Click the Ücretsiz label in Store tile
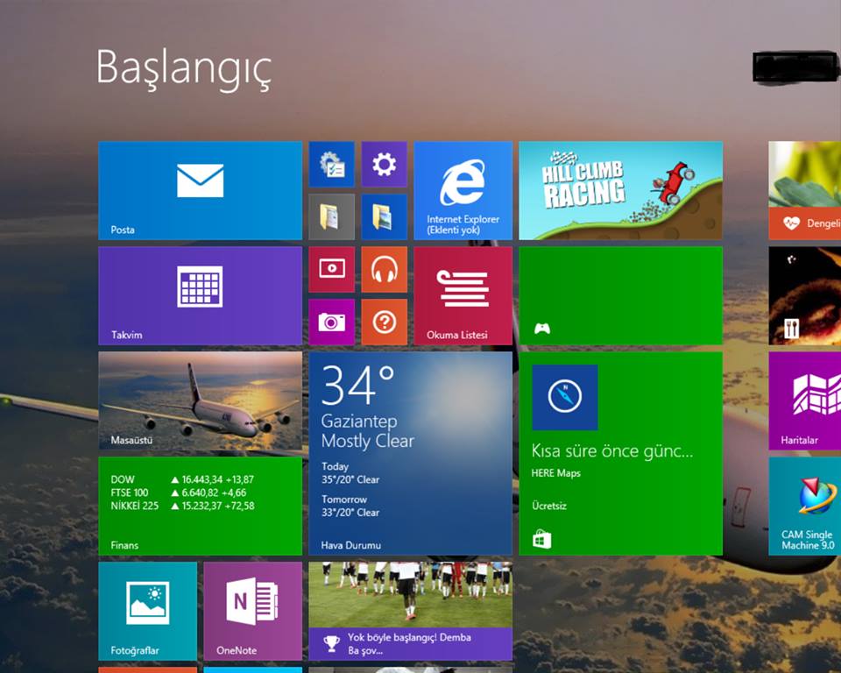The height and width of the screenshot is (673, 841). (x=549, y=506)
